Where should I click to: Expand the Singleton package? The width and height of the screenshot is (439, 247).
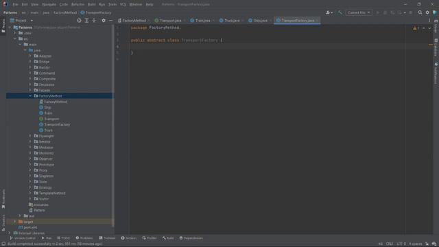click(30, 176)
